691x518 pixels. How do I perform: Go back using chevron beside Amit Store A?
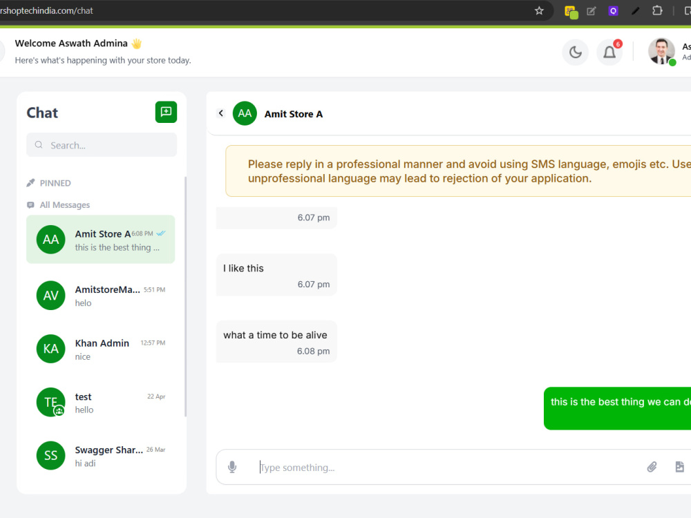(x=221, y=114)
